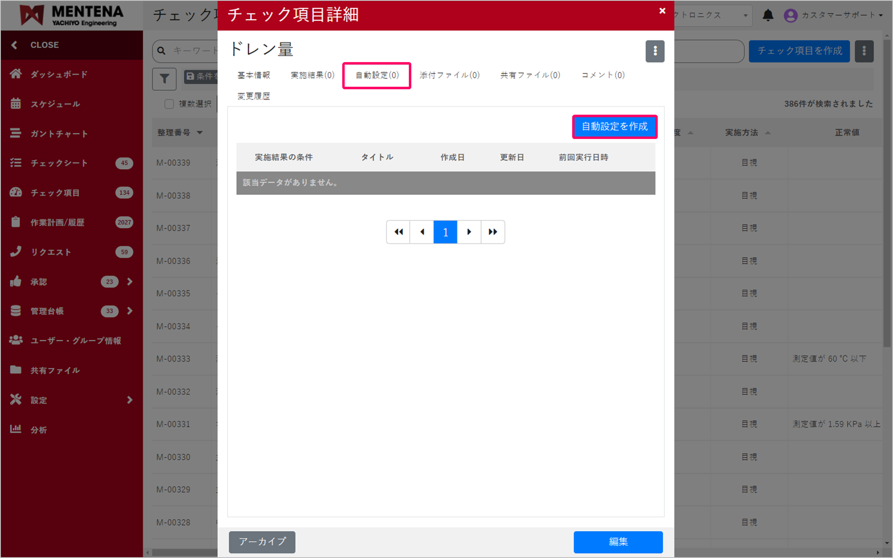Open the kebab menu in the dialog header
Image resolution: width=893 pixels, height=558 pixels.
point(655,51)
